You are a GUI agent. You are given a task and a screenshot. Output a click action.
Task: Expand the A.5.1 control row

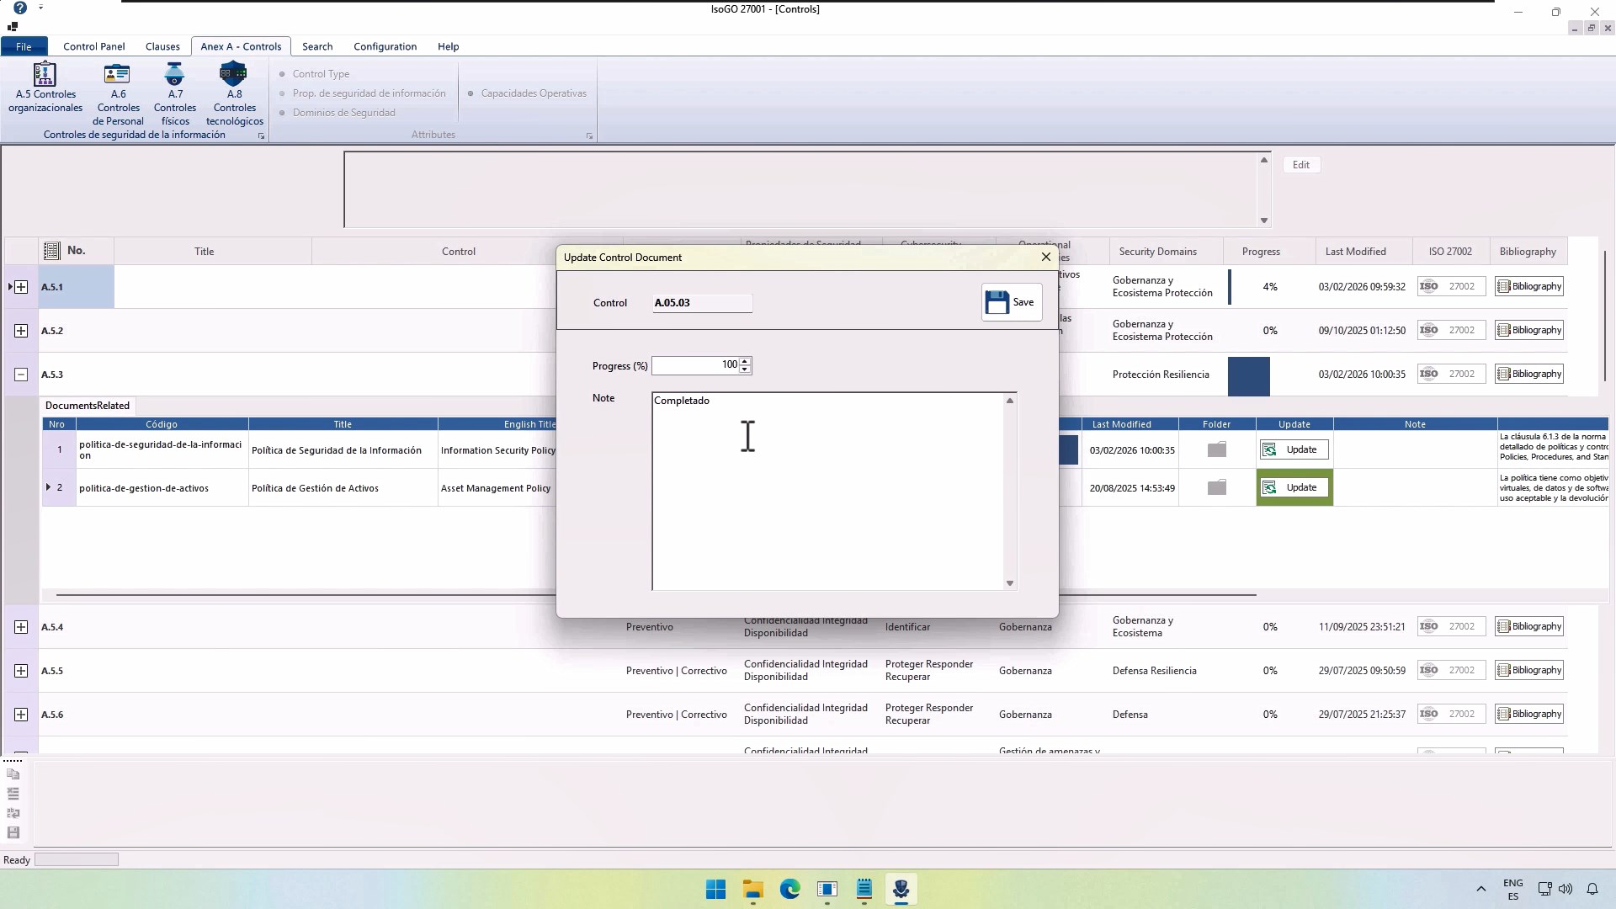pos(21,287)
